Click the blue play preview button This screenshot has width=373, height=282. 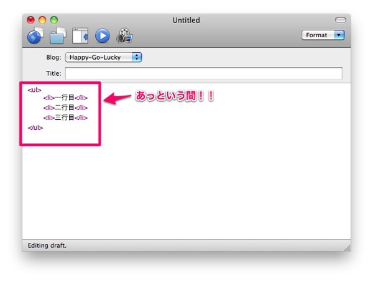coord(103,36)
